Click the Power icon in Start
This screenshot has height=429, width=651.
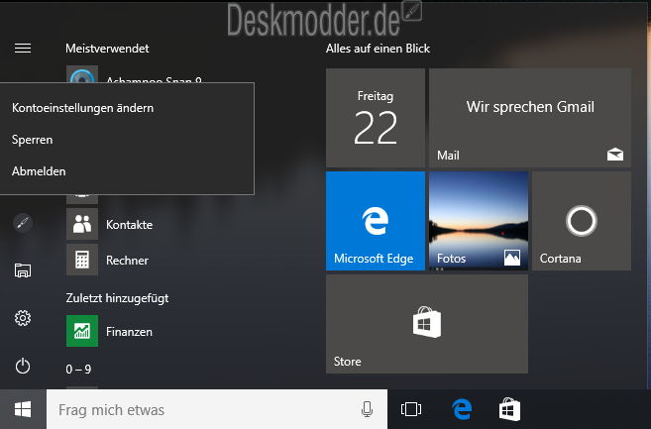tap(23, 367)
